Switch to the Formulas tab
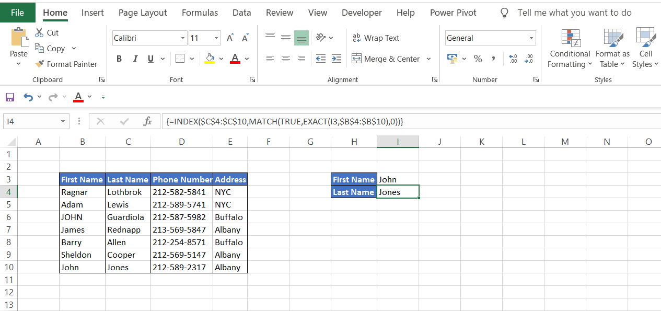The image size is (661, 311). (x=200, y=13)
